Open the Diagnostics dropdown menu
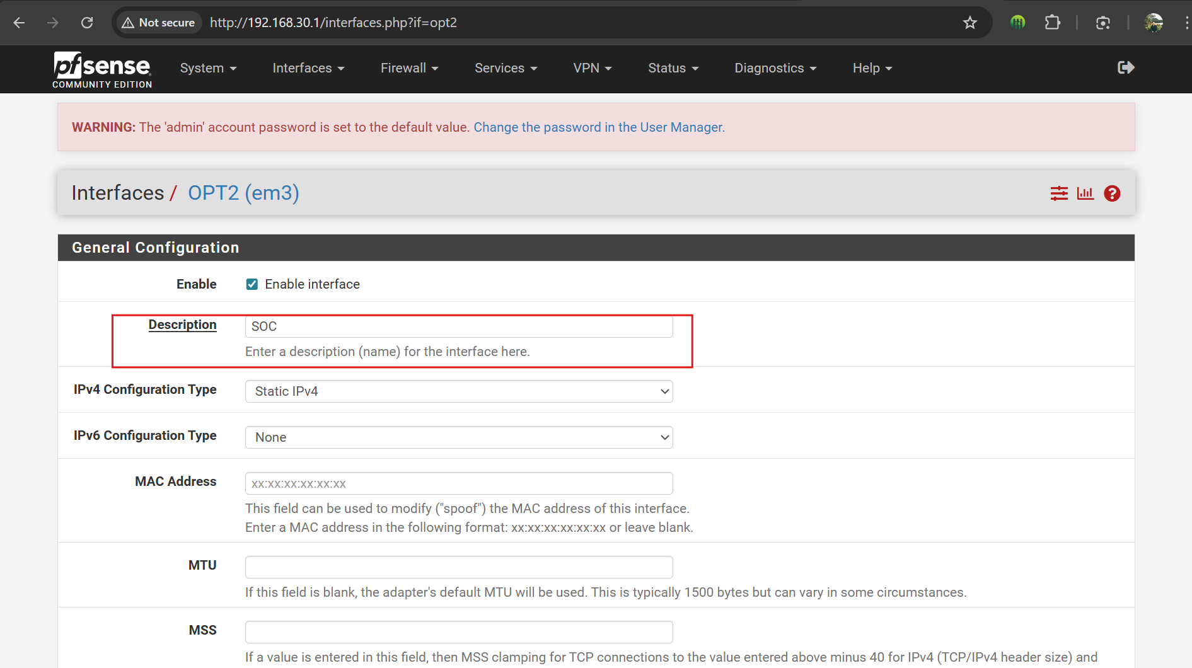1192x668 pixels. [x=775, y=68]
